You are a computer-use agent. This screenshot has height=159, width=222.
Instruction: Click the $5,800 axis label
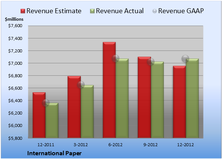(15, 138)
